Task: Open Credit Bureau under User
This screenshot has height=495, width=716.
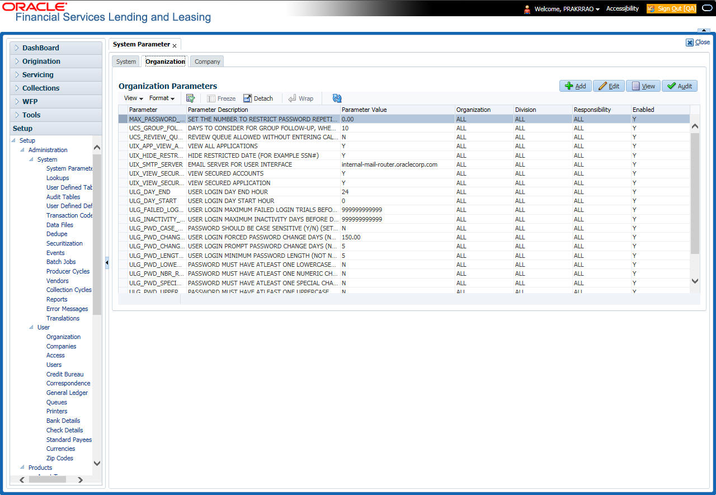Action: click(x=65, y=374)
